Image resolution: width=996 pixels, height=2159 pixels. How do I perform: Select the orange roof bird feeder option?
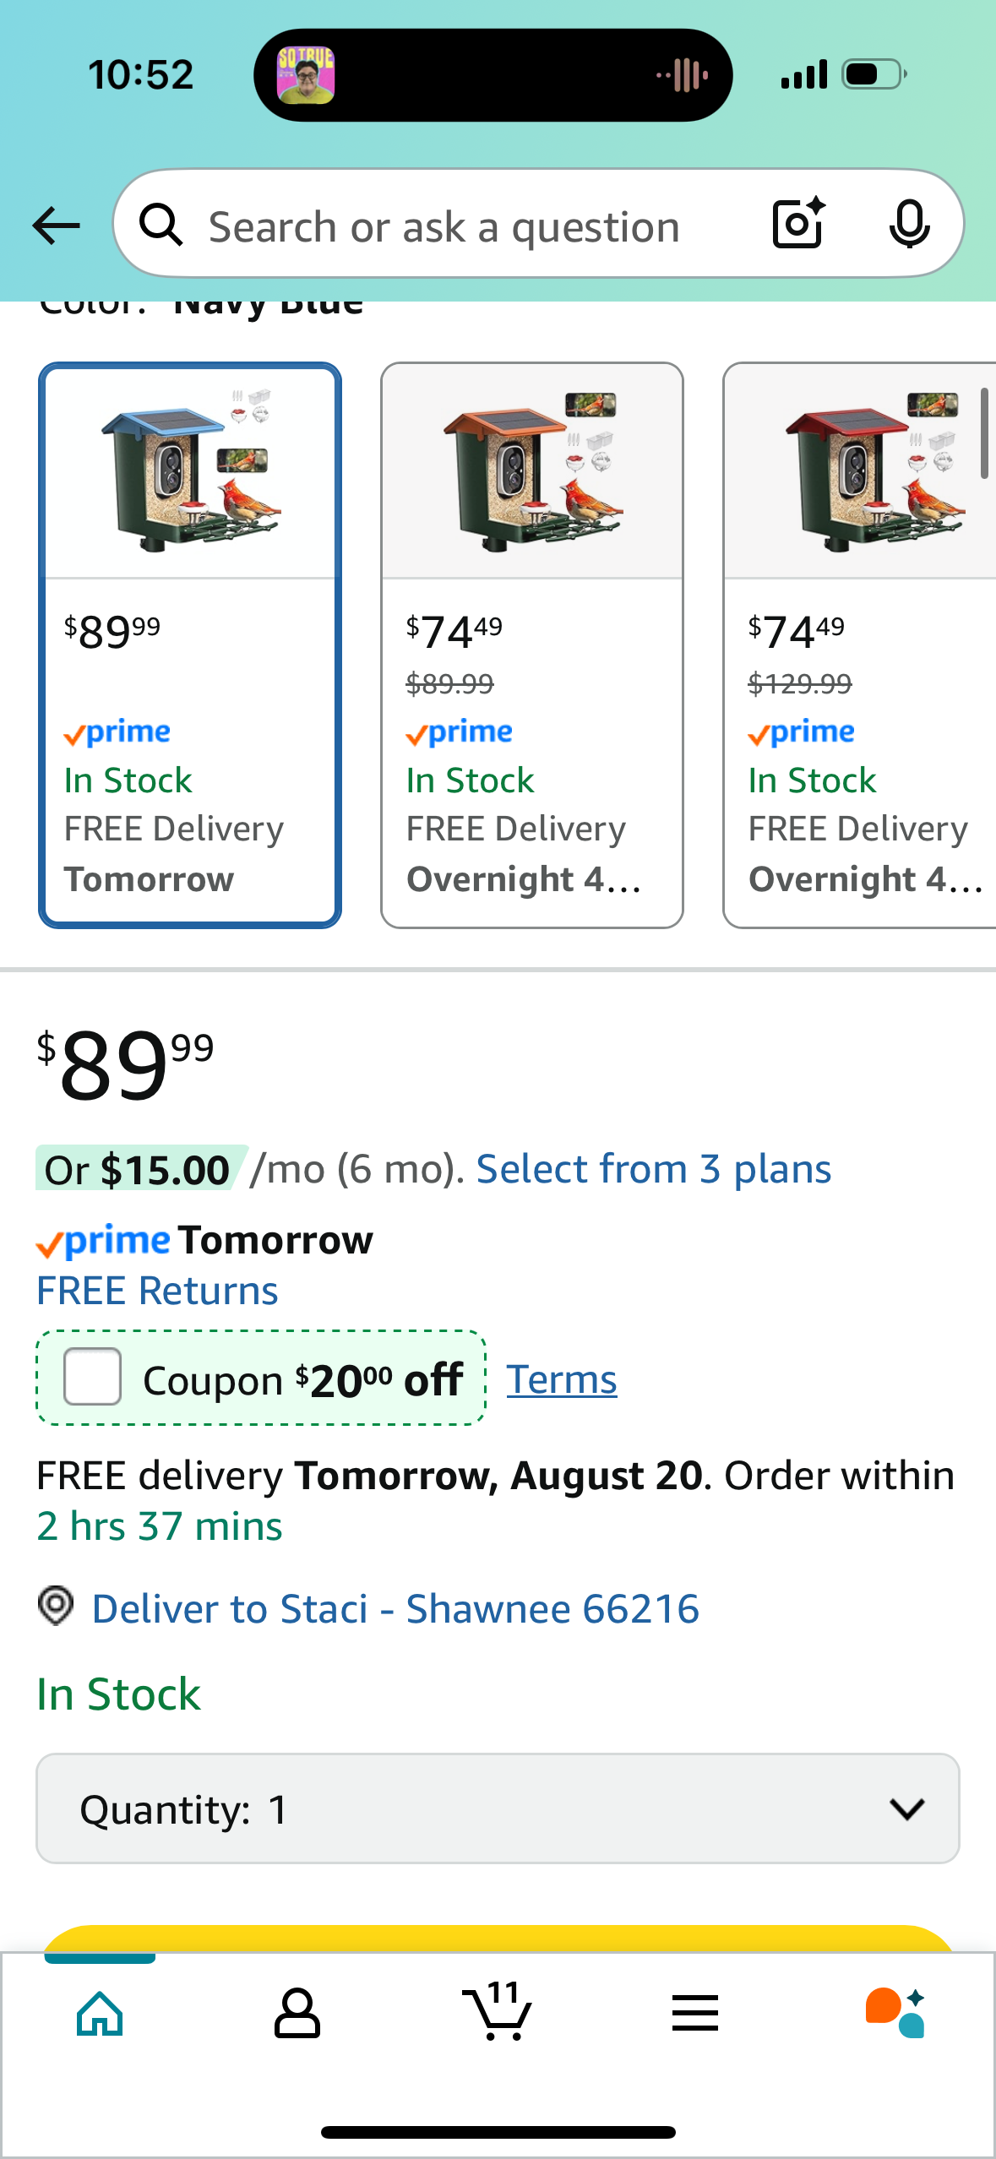click(532, 645)
